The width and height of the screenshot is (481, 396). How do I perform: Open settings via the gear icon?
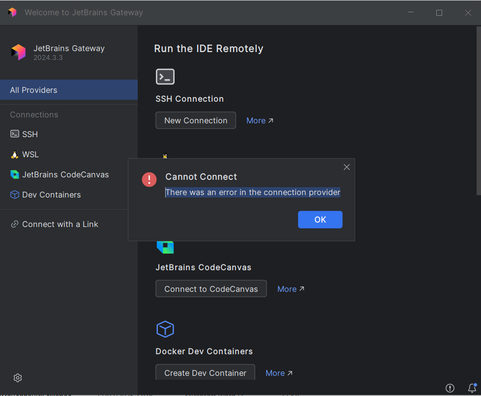pyautogui.click(x=18, y=378)
